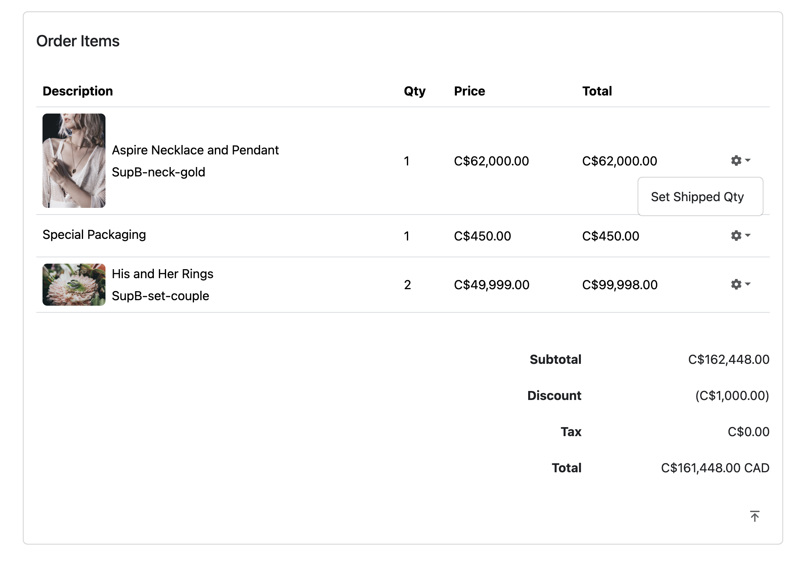This screenshot has height=565, width=806.
Task: Choose Set Shipped Qty from the menu
Action: [697, 197]
